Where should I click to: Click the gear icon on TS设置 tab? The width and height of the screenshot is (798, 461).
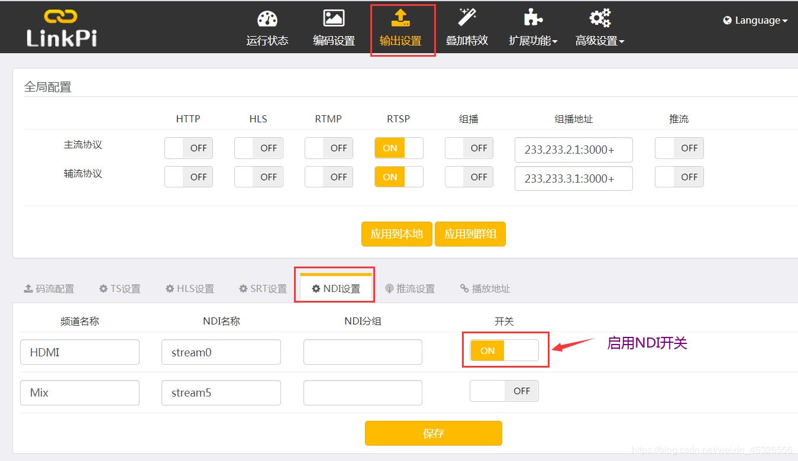(104, 288)
